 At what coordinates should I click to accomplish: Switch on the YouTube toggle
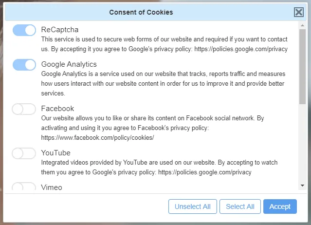tap(24, 153)
